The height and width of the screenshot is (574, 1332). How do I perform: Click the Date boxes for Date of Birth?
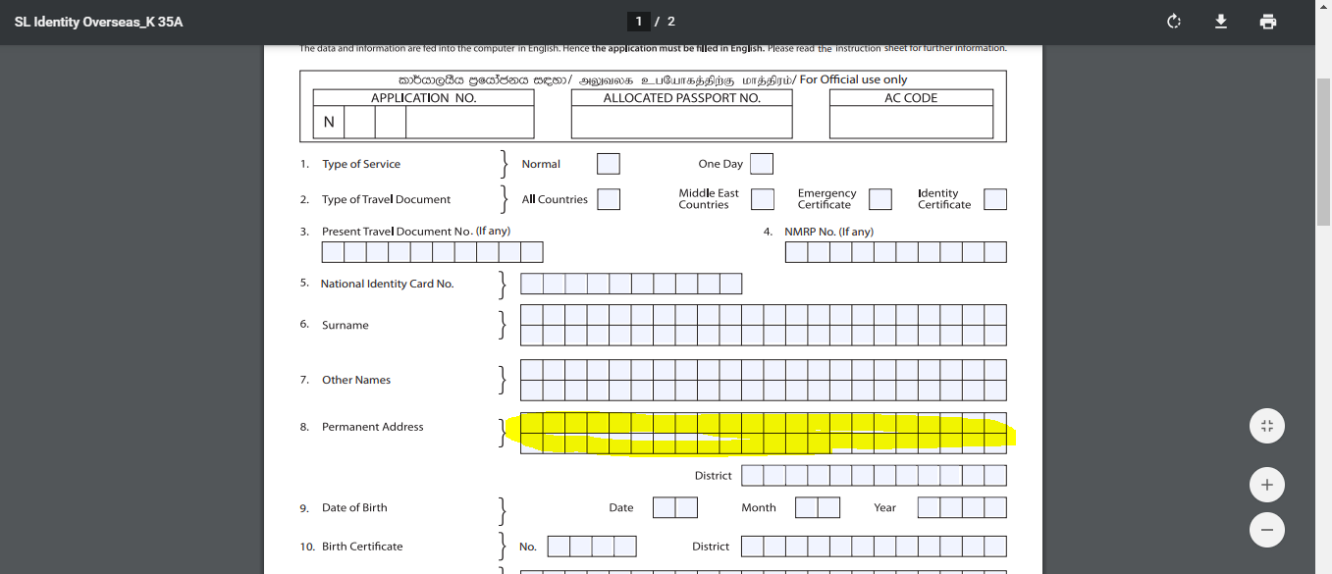click(x=675, y=507)
